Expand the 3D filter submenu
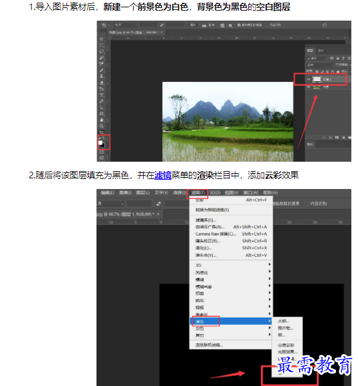358x386 pixels. coord(232,265)
